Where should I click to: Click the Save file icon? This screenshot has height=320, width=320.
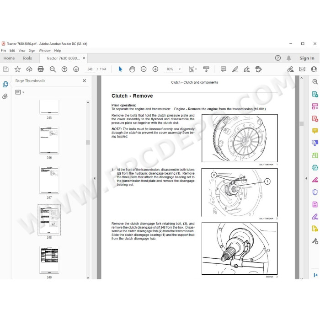pyautogui.click(x=6, y=69)
